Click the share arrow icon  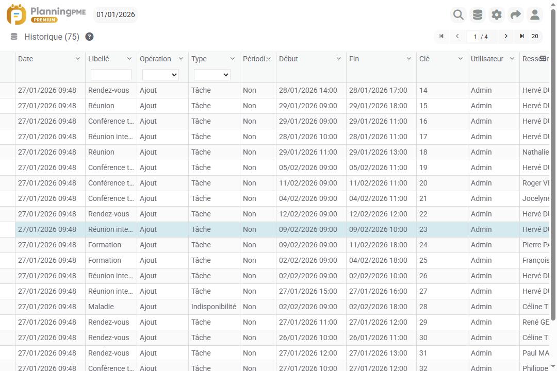[x=515, y=15]
